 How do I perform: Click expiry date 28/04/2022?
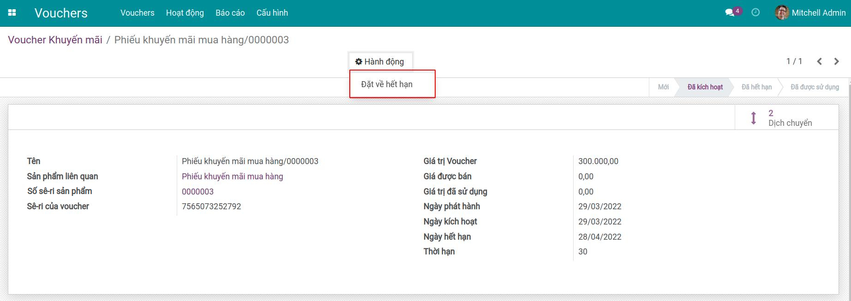point(599,237)
